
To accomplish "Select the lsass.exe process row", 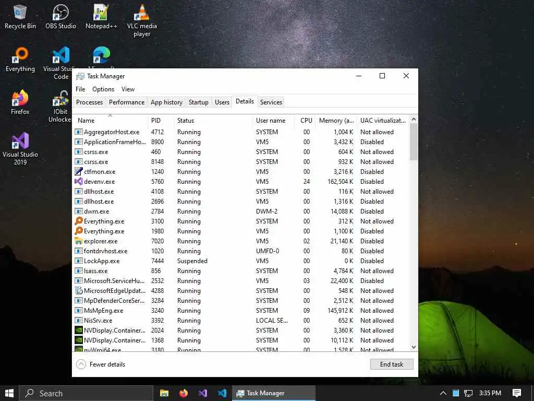I will coord(241,271).
